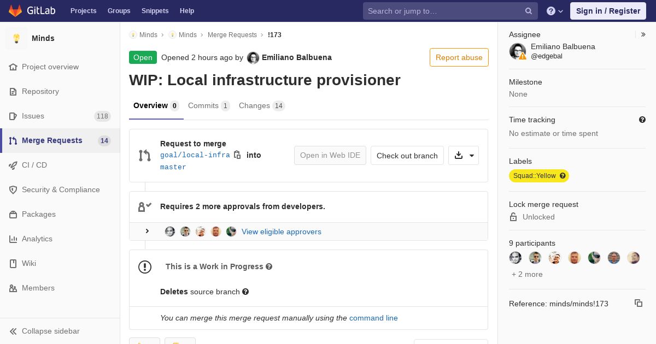Image resolution: width=656 pixels, height=344 pixels.
Task: Open the command line link
Action: (373, 318)
